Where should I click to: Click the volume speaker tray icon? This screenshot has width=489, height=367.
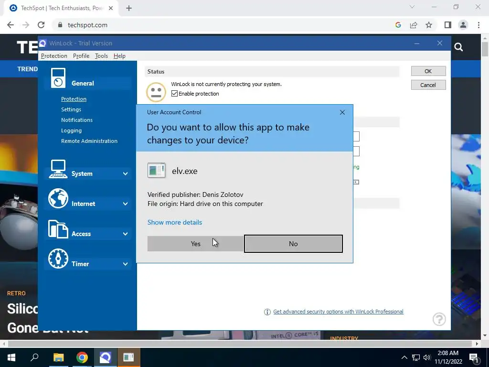pyautogui.click(x=427, y=357)
